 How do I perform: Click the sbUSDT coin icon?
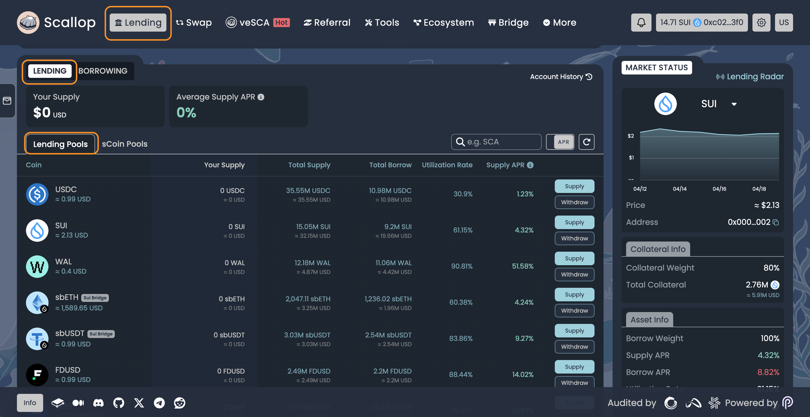(37, 339)
